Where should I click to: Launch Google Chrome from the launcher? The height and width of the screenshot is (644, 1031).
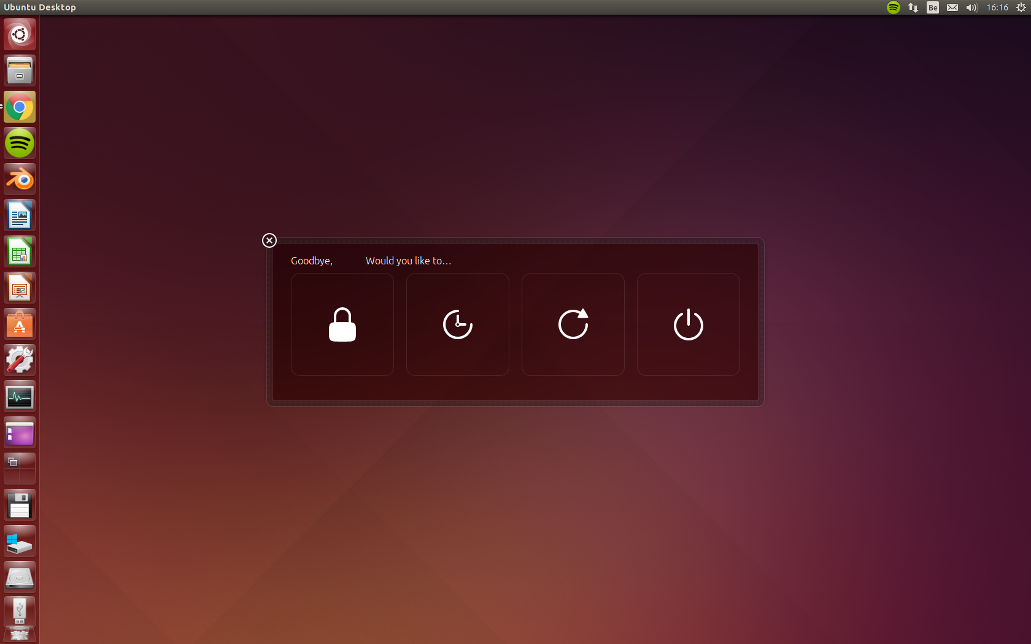(x=20, y=107)
